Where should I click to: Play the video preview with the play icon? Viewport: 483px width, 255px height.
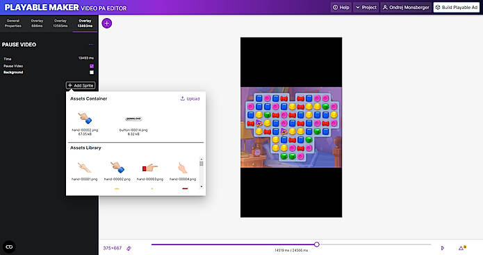442,248
